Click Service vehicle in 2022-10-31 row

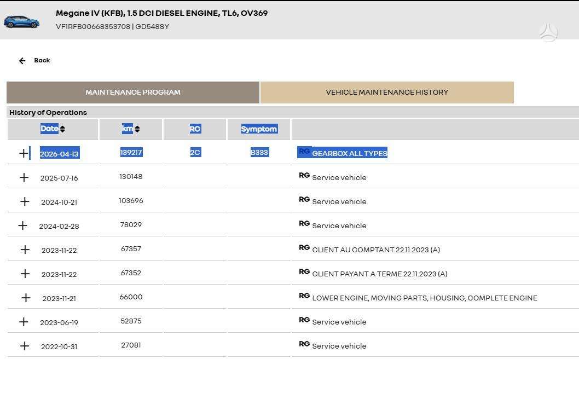click(x=339, y=346)
